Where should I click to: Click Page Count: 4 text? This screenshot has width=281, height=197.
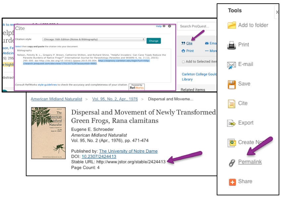[85, 168]
